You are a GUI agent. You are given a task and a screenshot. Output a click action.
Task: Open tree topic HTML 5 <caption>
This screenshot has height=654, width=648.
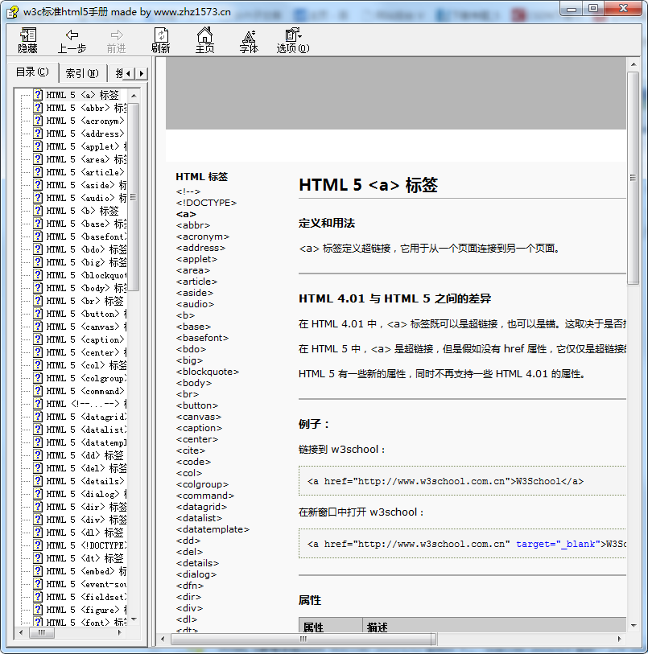85,340
